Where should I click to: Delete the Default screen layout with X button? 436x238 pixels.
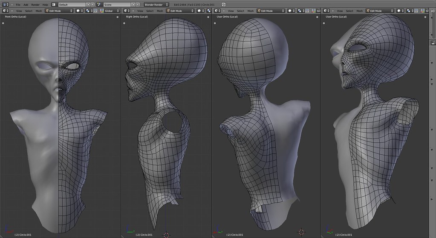[92, 4]
